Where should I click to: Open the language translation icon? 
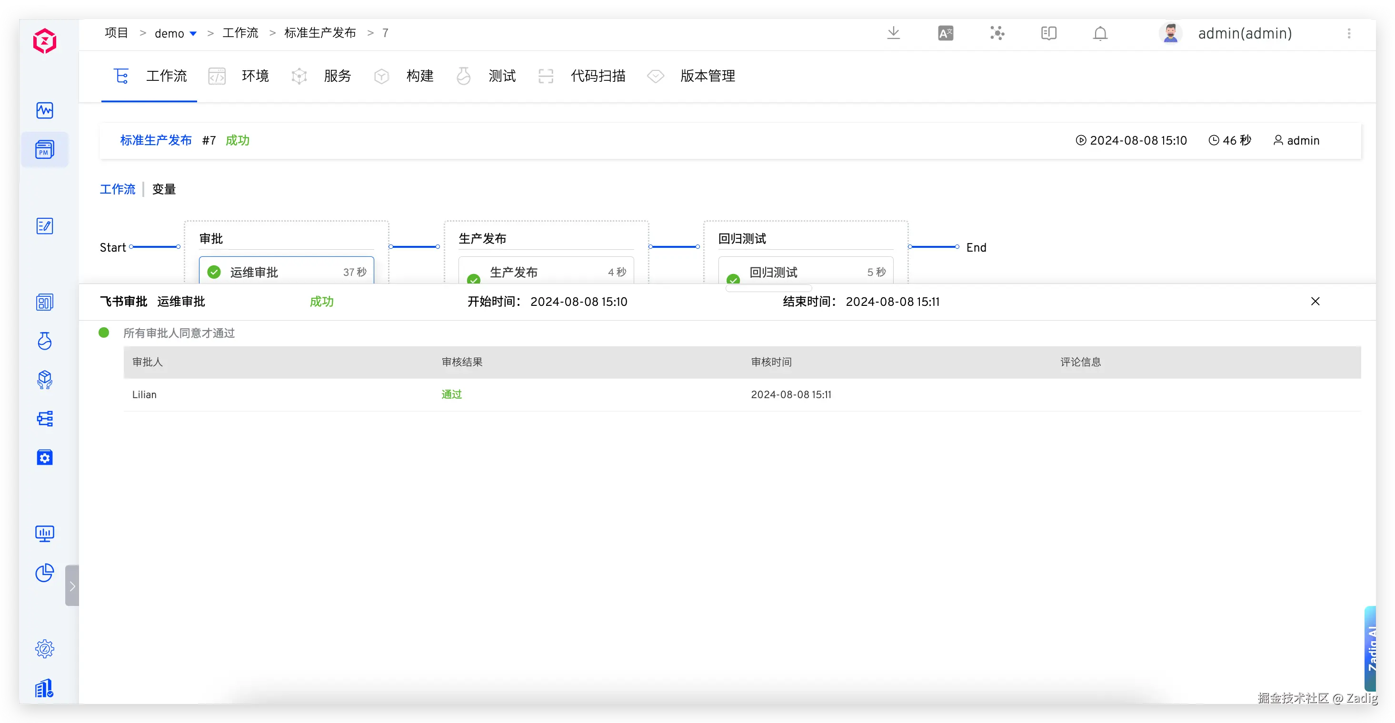tap(946, 34)
